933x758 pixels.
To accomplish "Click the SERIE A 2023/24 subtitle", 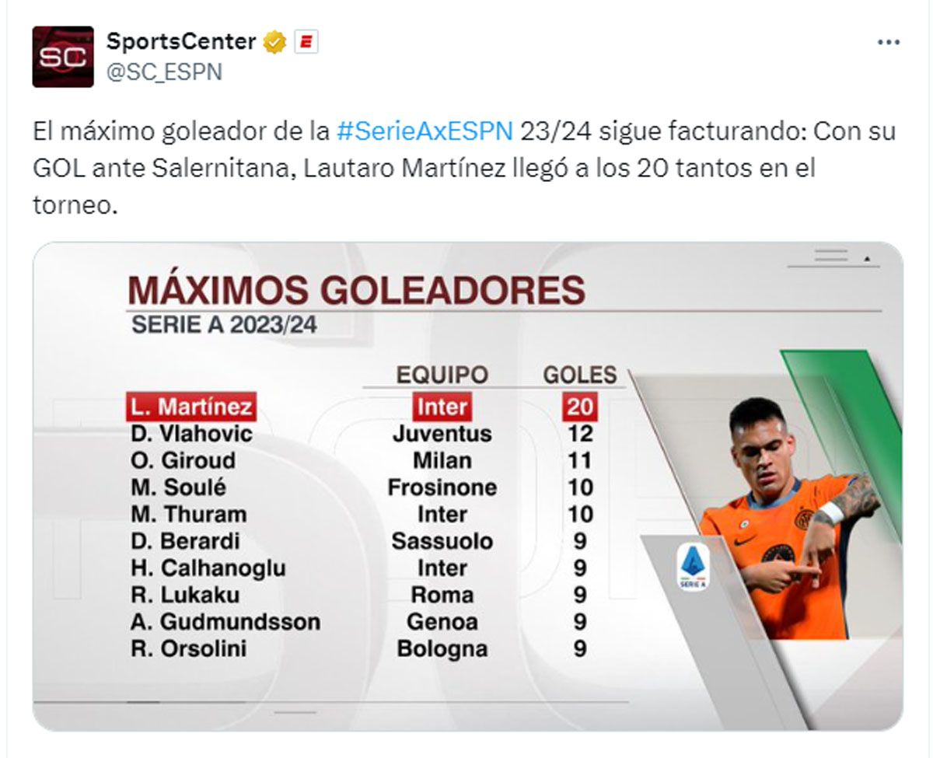I will [x=225, y=325].
